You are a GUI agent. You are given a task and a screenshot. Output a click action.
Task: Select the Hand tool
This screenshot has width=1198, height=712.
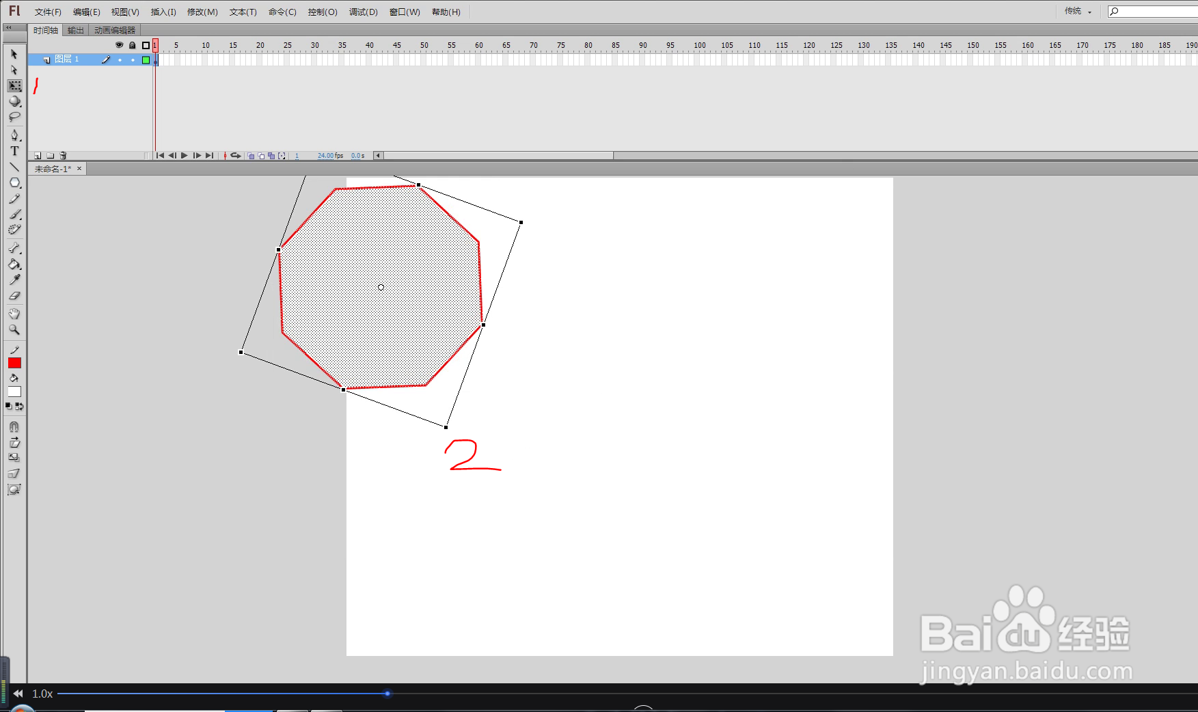(14, 314)
